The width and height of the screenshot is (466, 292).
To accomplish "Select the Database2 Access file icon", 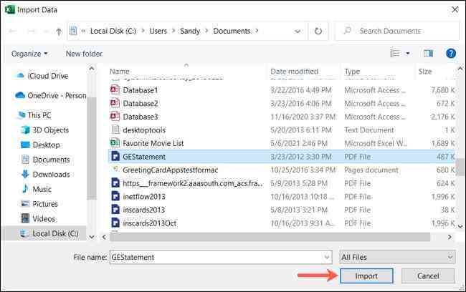I will click(115, 103).
